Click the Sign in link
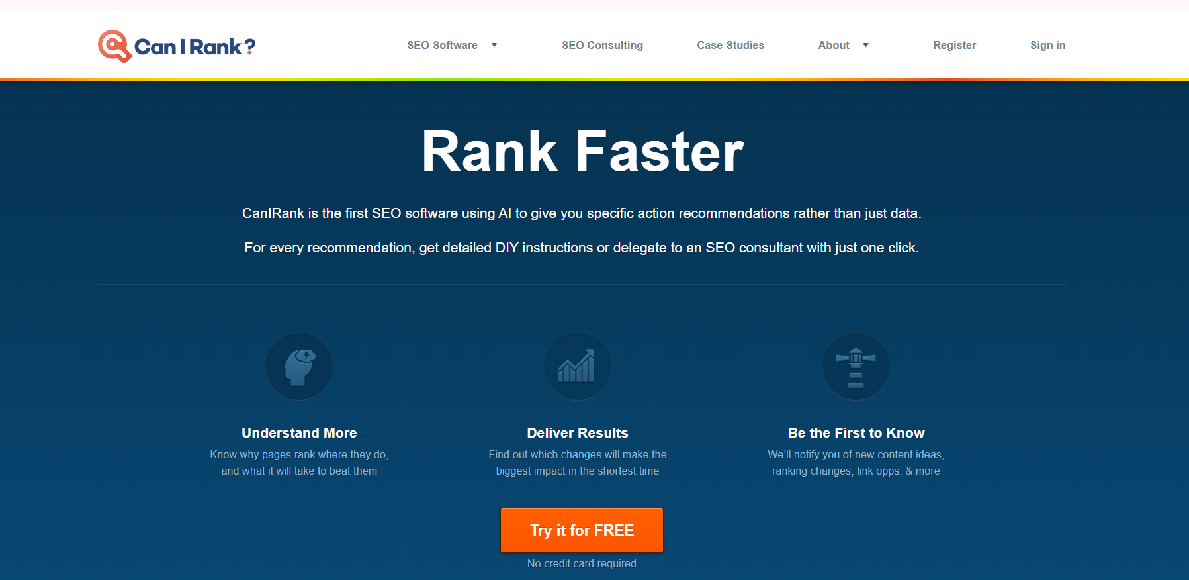Image resolution: width=1189 pixels, height=580 pixels. 1047,45
